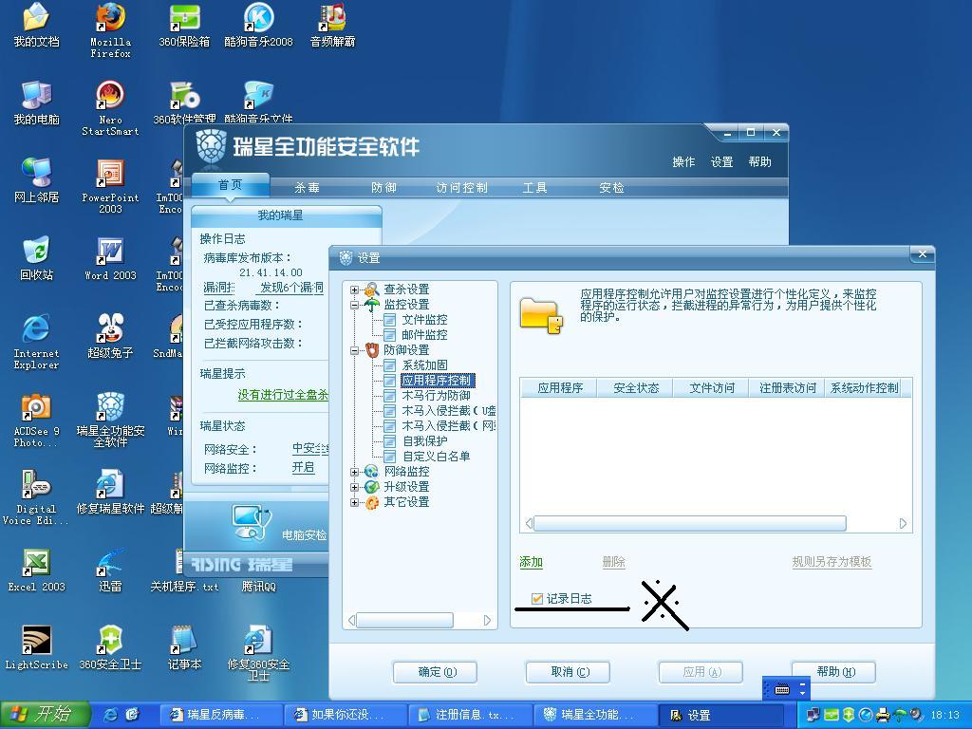Launch Word 2003 shortcut
The width and height of the screenshot is (972, 729).
point(110,259)
